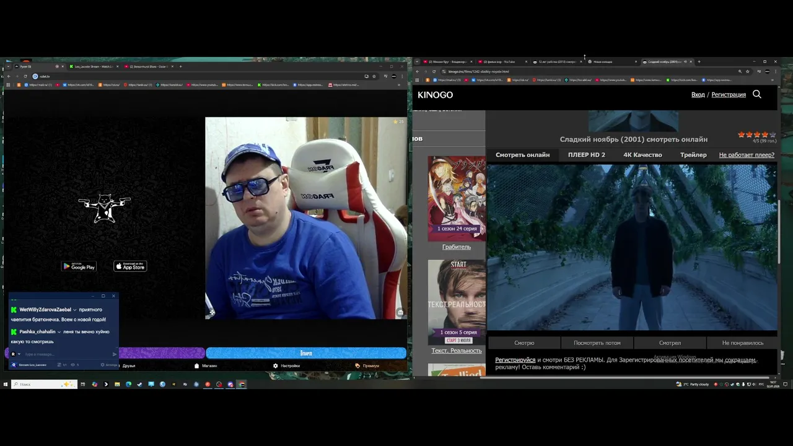Click the camera switch icon on the webcam video
Screen dimensions: 793x446
tap(400, 312)
